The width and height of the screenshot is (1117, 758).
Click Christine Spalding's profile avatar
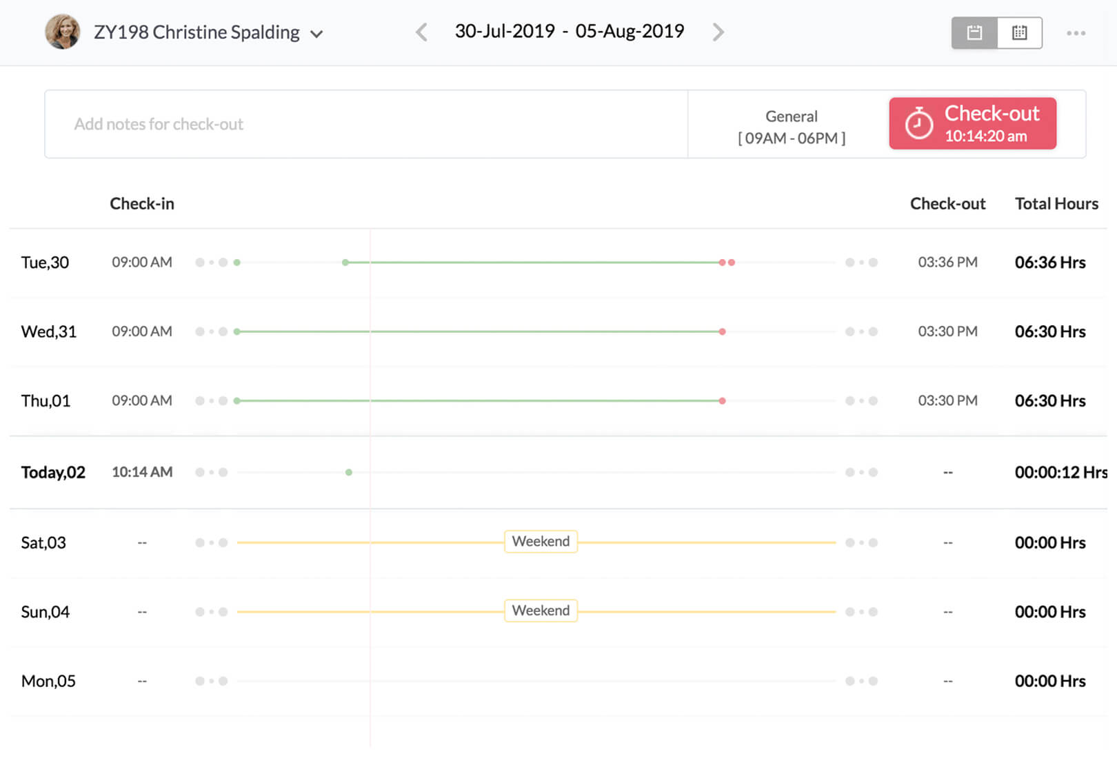point(62,32)
